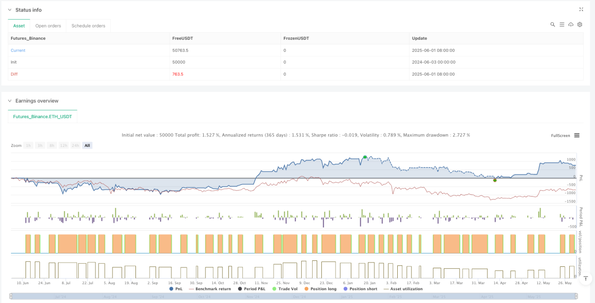Open the list view lines icon

(x=562, y=25)
